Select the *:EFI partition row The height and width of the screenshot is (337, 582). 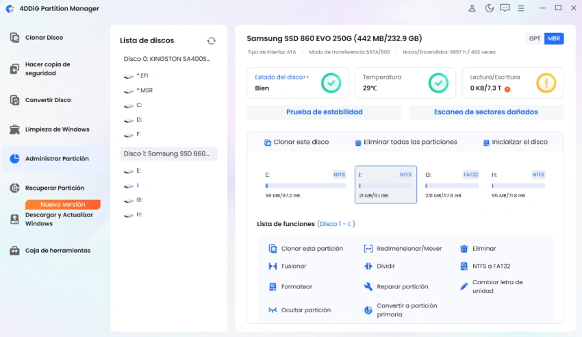(168, 76)
